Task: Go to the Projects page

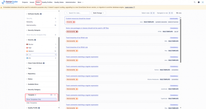Action: tap(25, 2)
